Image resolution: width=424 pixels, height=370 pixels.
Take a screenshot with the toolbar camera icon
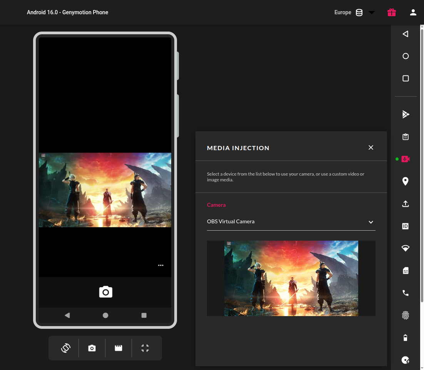[92, 348]
